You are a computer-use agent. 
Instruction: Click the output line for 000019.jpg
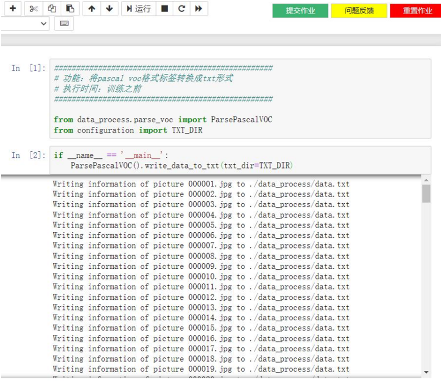click(x=201, y=369)
